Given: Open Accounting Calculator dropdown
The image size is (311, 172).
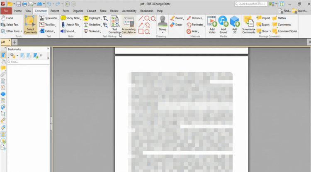Looking at the screenshot, I should [x=129, y=25].
